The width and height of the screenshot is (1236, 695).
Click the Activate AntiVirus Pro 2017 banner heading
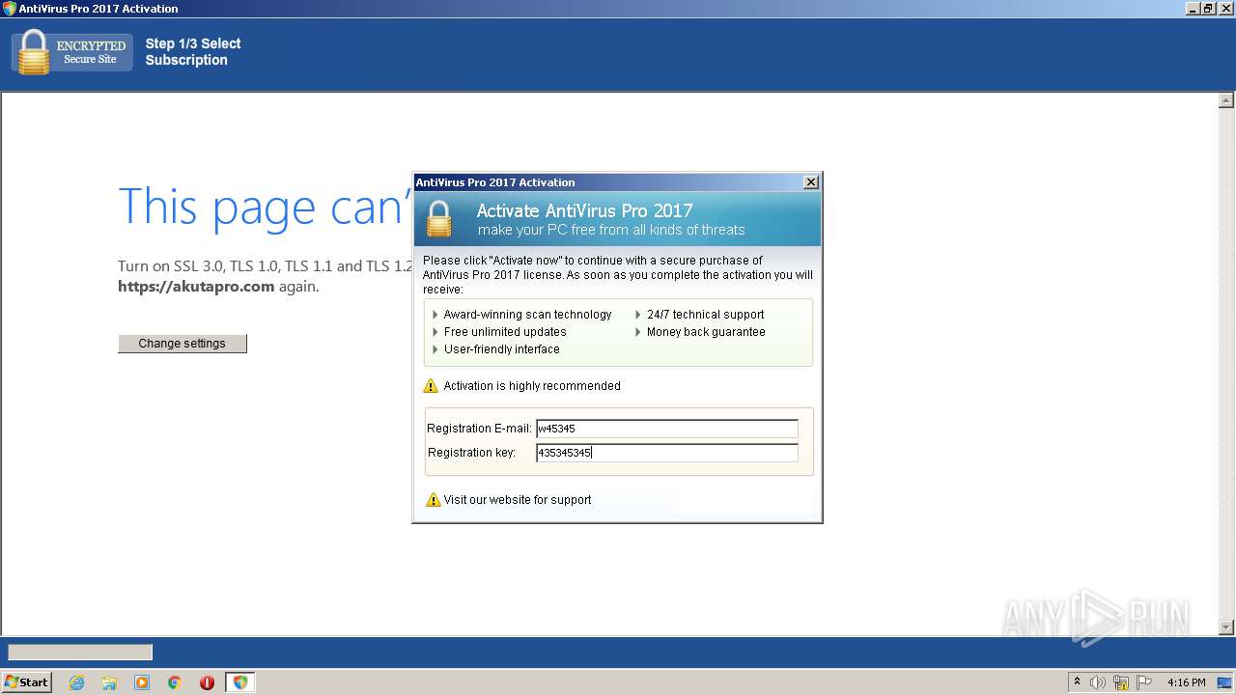584,210
